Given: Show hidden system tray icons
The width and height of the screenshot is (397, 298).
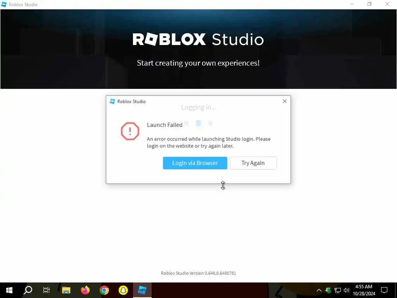Looking at the screenshot, I should 319,290.
